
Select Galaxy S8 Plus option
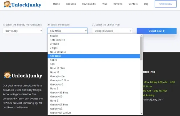94,105
